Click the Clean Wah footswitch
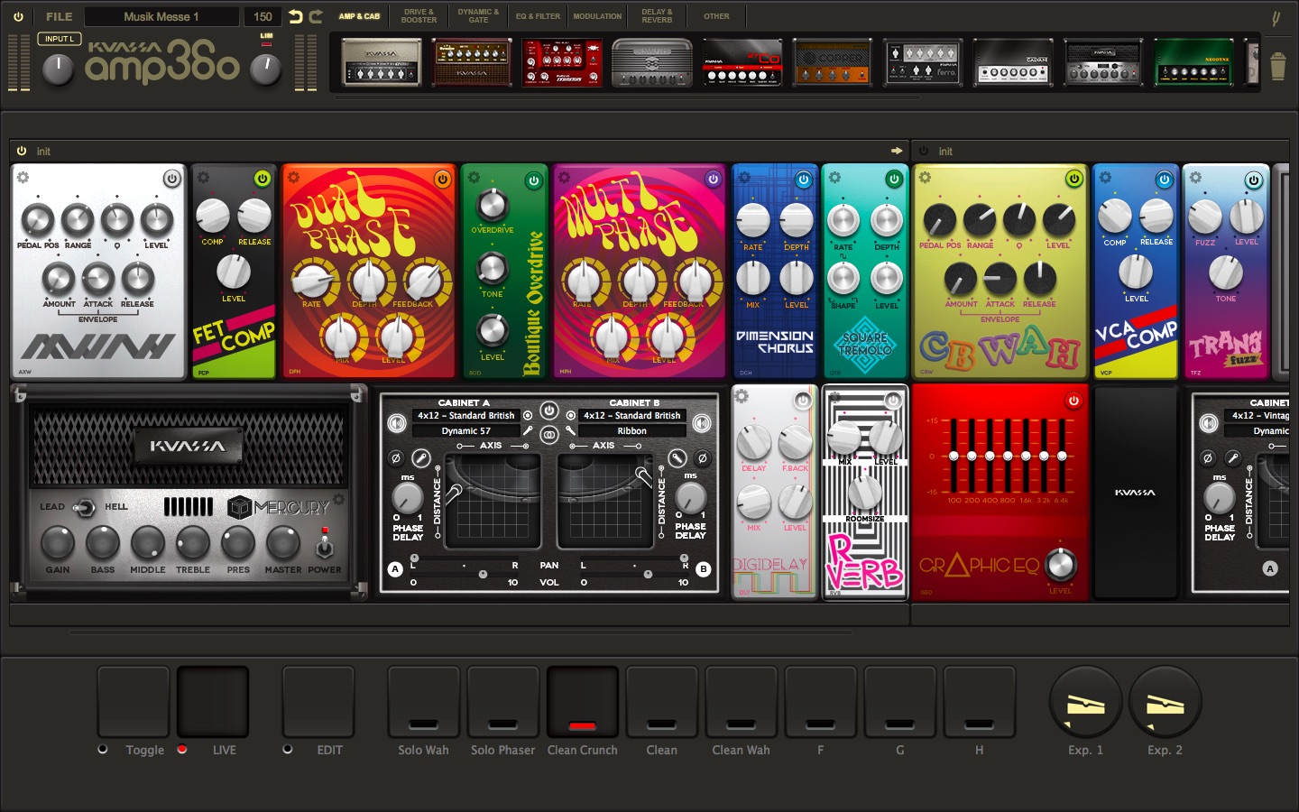1299x812 pixels. coord(741,703)
